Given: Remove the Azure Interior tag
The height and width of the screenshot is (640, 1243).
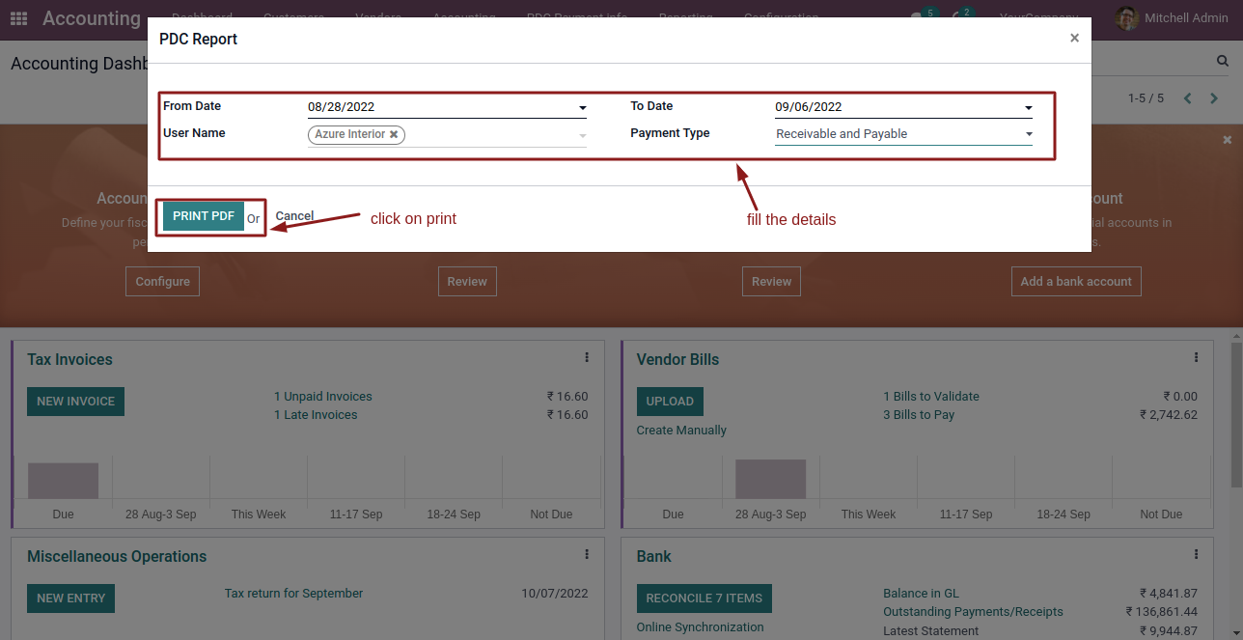Looking at the screenshot, I should 394,134.
